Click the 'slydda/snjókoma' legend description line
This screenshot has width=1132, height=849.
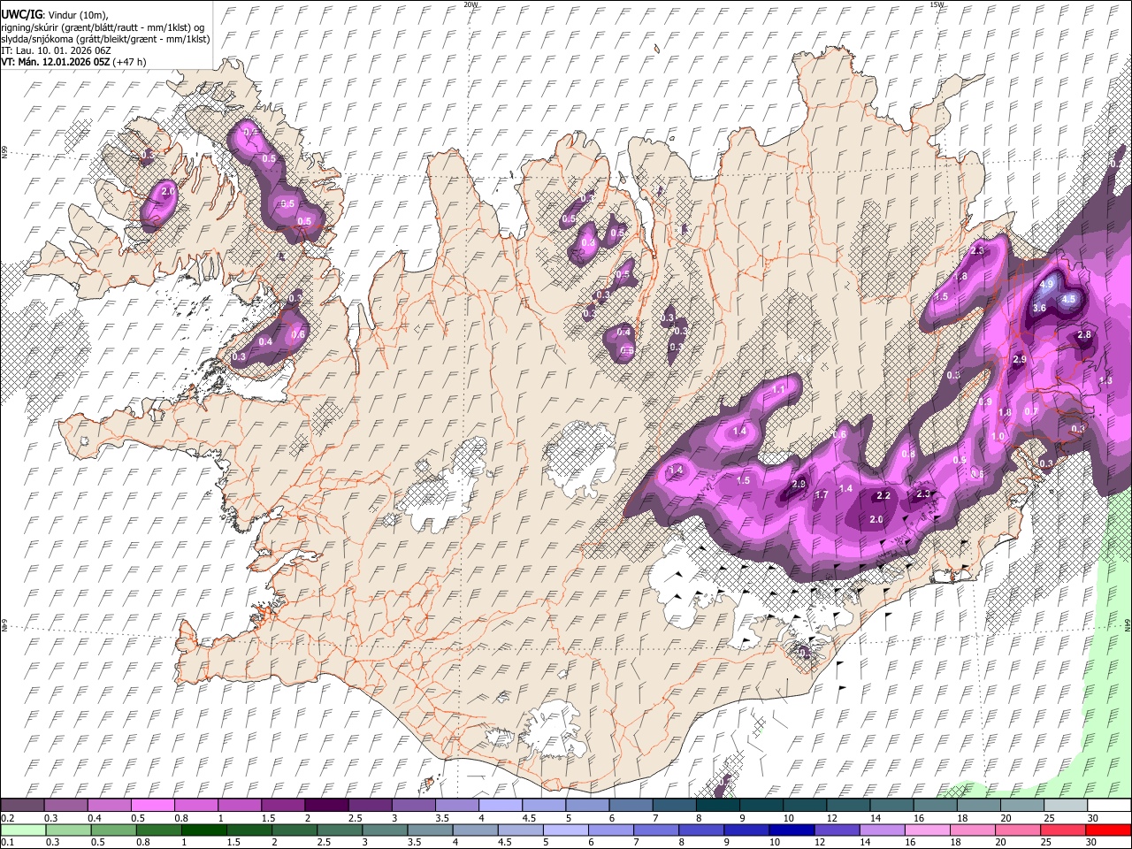tap(105, 39)
